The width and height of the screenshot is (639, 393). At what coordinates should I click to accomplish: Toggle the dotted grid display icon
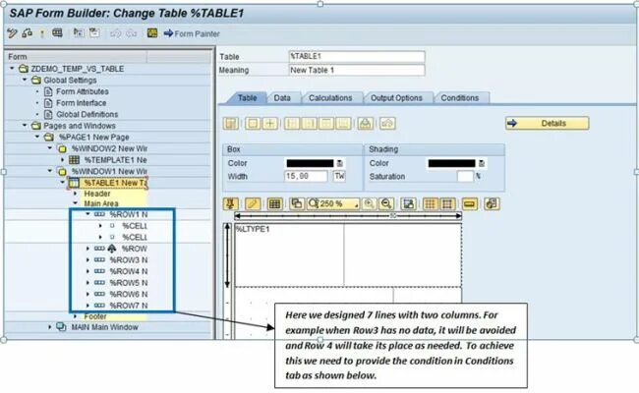click(430, 203)
